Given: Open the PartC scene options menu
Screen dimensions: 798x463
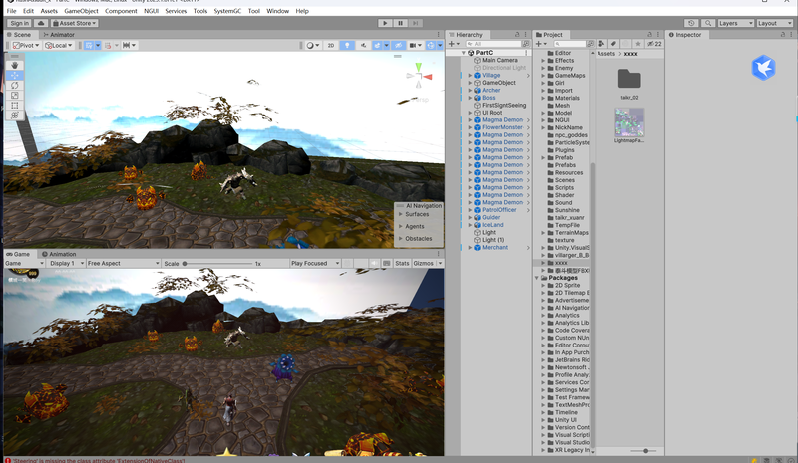Looking at the screenshot, I should coord(526,53).
